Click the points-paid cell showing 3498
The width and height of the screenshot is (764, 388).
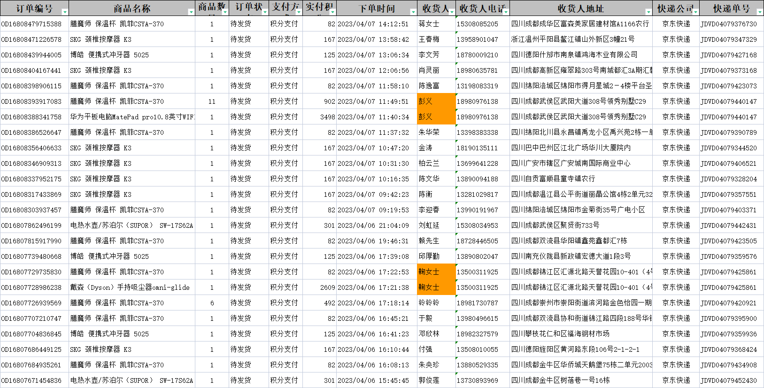pos(320,116)
